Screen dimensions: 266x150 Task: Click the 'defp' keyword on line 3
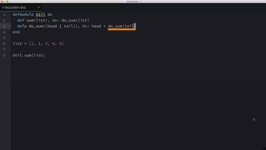[22, 26]
